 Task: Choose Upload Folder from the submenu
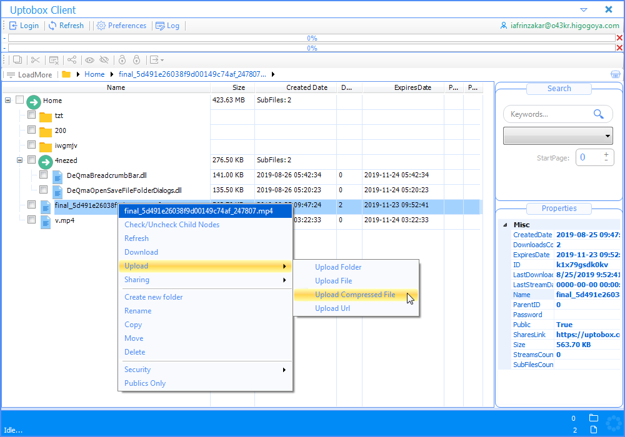356,267
